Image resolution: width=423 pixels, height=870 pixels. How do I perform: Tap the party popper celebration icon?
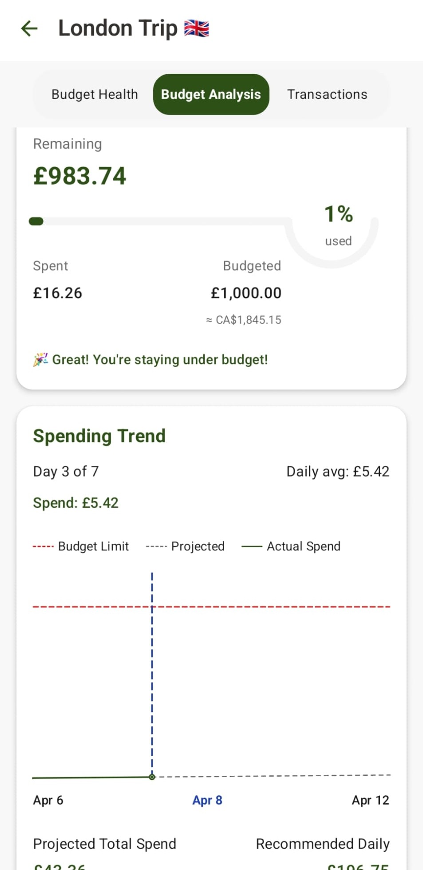pos(40,359)
